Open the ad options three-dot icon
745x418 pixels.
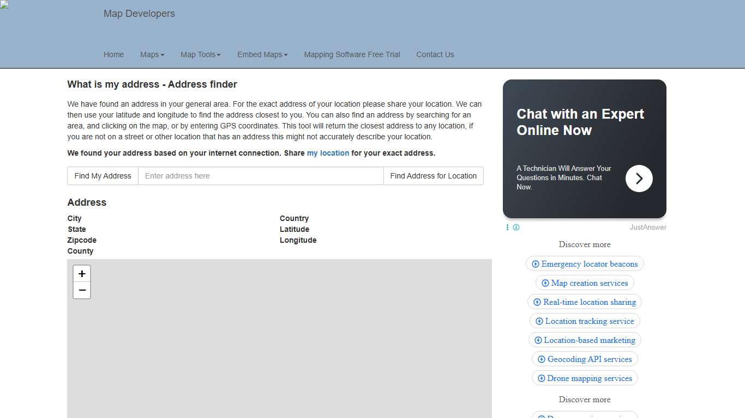(x=507, y=227)
